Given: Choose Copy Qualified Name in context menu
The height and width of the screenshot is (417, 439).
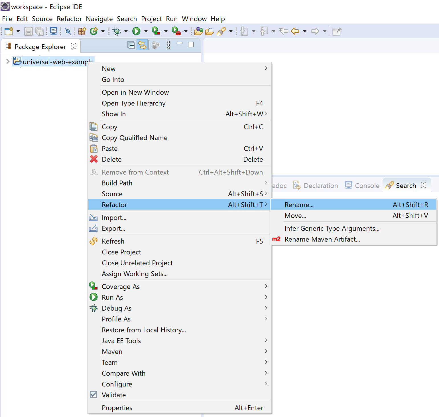Looking at the screenshot, I should click(180, 137).
